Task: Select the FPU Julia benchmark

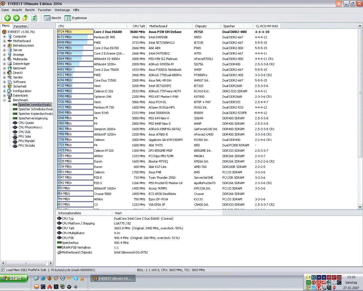Action: pos(24,136)
